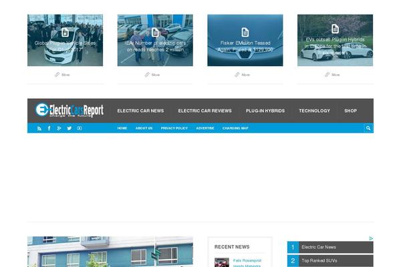Image resolution: width=401 pixels, height=267 pixels.
Task: Open the YouTube channel icon
Action: pyautogui.click(x=80, y=128)
